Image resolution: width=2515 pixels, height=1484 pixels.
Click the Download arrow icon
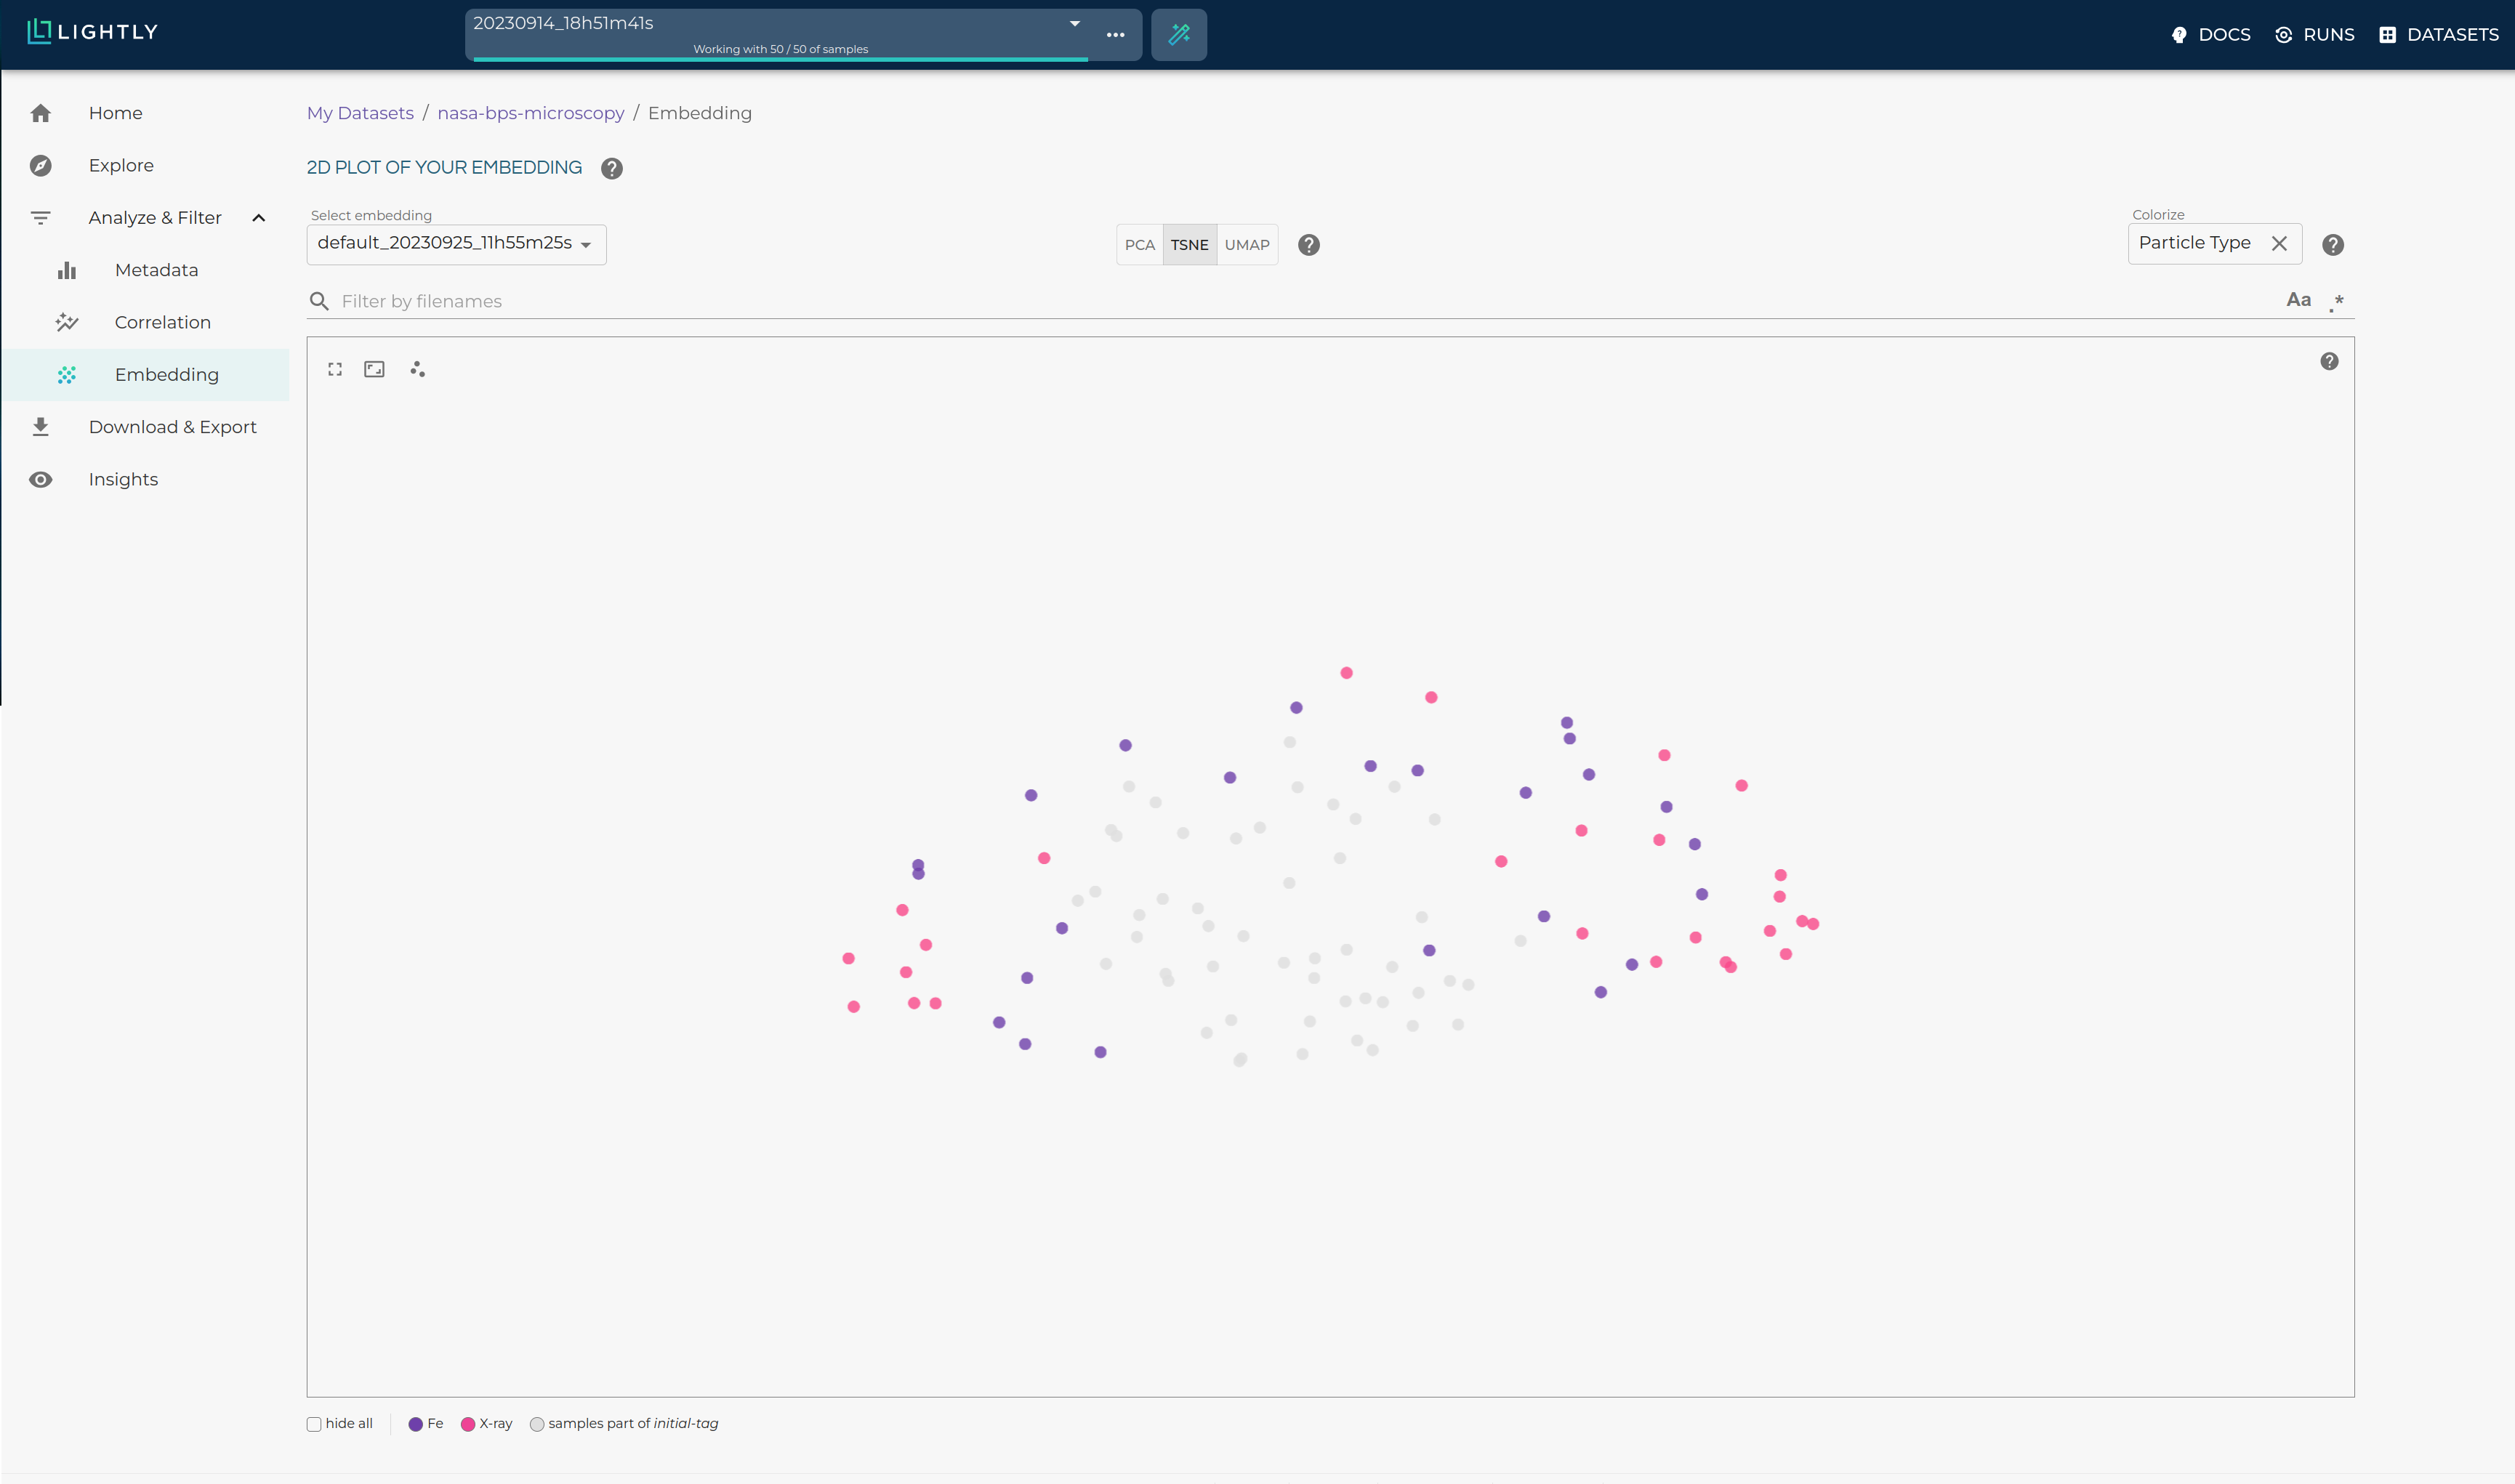tap(41, 427)
